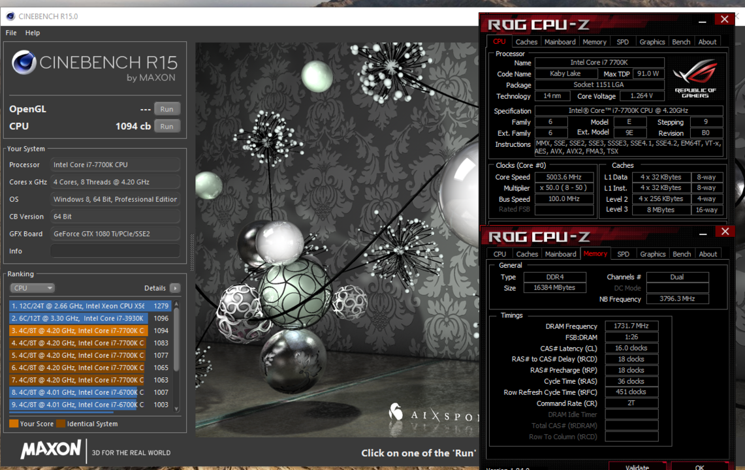Click the OS value Windows 8 field
Viewport: 745px width, 470px height.
click(115, 199)
